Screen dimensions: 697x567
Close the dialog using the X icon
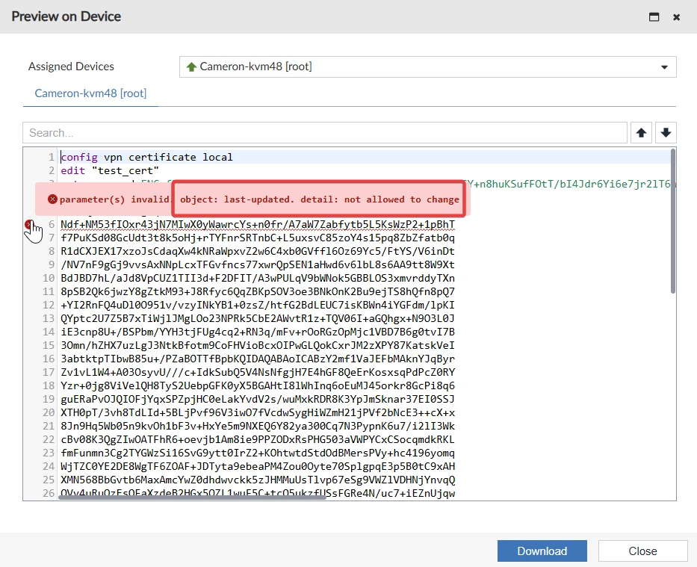point(676,17)
